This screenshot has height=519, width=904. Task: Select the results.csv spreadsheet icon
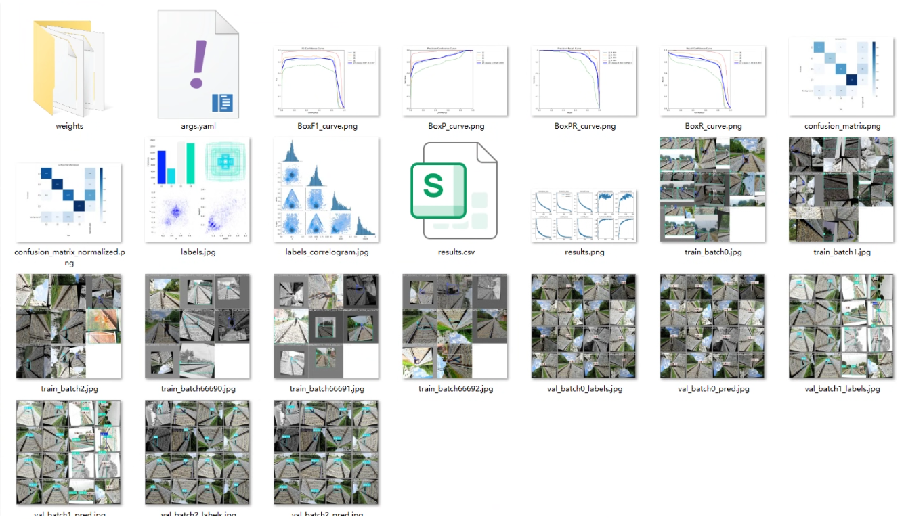454,190
